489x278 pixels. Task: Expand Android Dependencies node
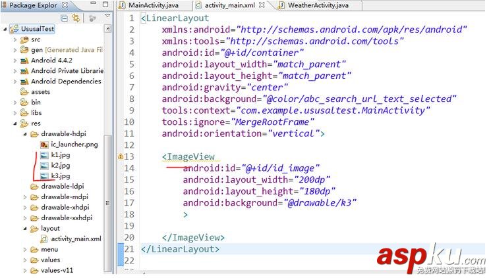pyautogui.click(x=15, y=81)
